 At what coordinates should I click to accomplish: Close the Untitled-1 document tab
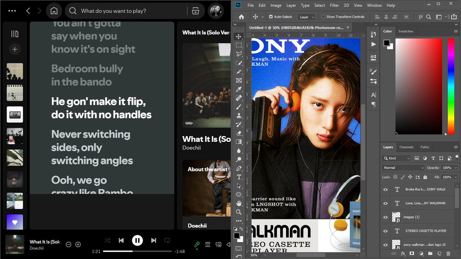(348, 27)
